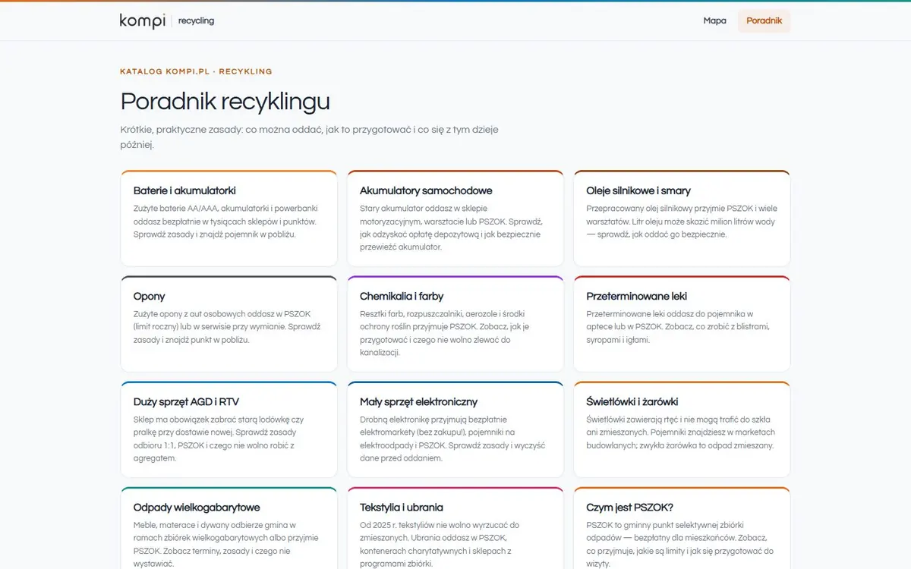The image size is (911, 569).
Task: Click the kompi recycling logo
Action: [x=167, y=21]
